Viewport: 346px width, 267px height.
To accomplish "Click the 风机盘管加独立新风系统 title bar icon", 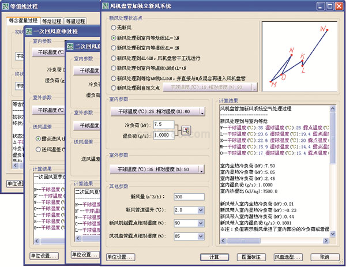I will pos(104,5).
